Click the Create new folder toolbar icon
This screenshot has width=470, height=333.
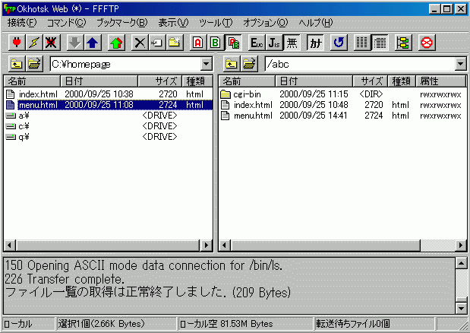175,43
